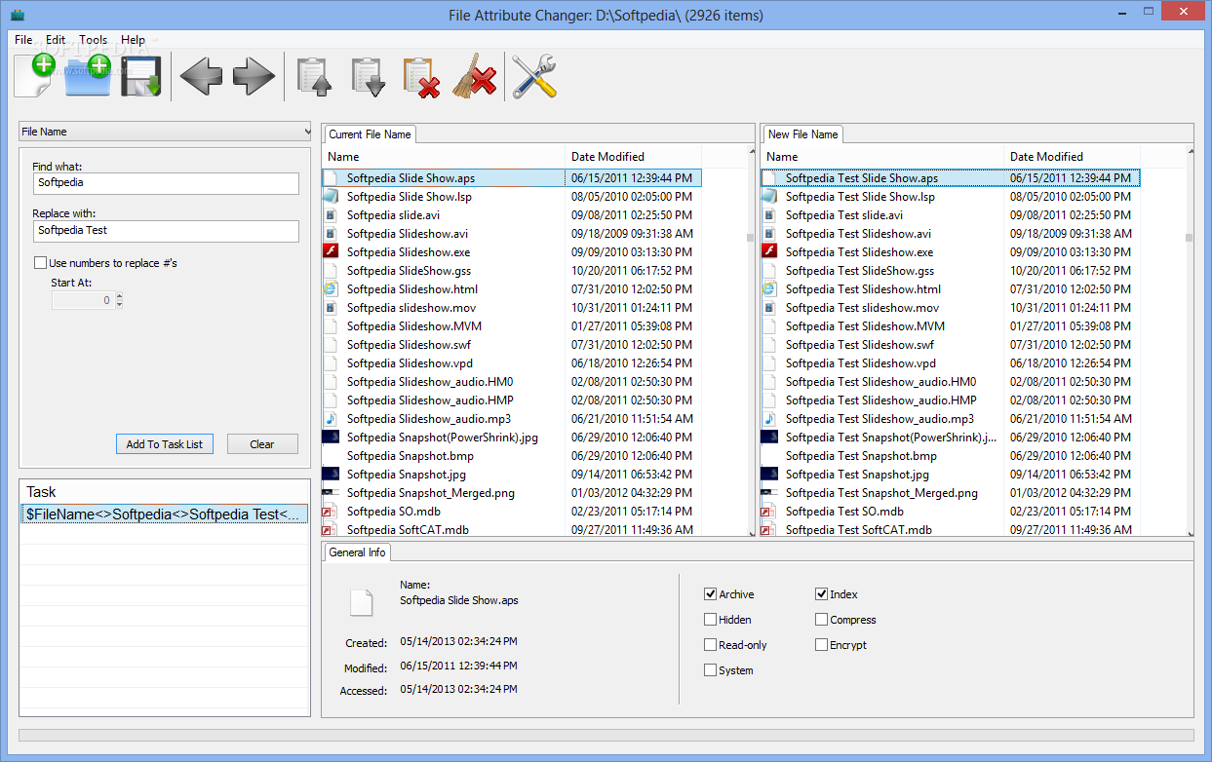Click the Clear button

[x=262, y=444]
